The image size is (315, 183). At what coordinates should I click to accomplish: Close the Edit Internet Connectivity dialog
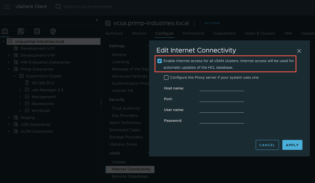(x=299, y=51)
